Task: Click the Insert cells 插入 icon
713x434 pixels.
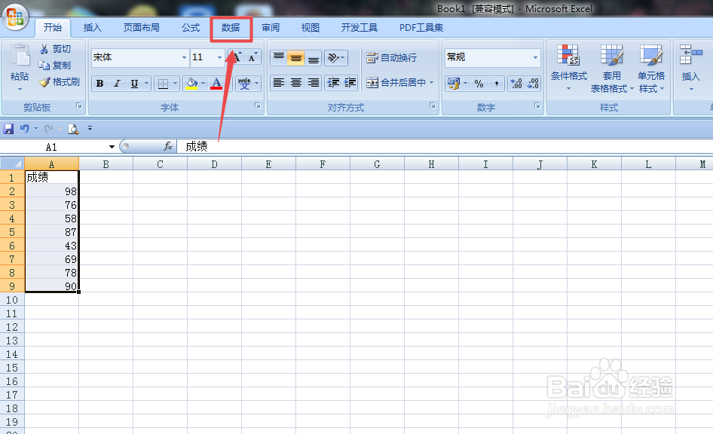Action: [x=690, y=56]
